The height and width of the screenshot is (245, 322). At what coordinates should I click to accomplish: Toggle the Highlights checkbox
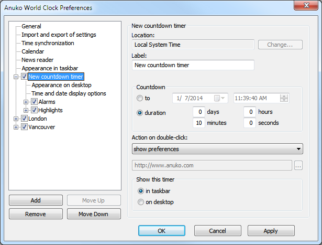point(34,110)
